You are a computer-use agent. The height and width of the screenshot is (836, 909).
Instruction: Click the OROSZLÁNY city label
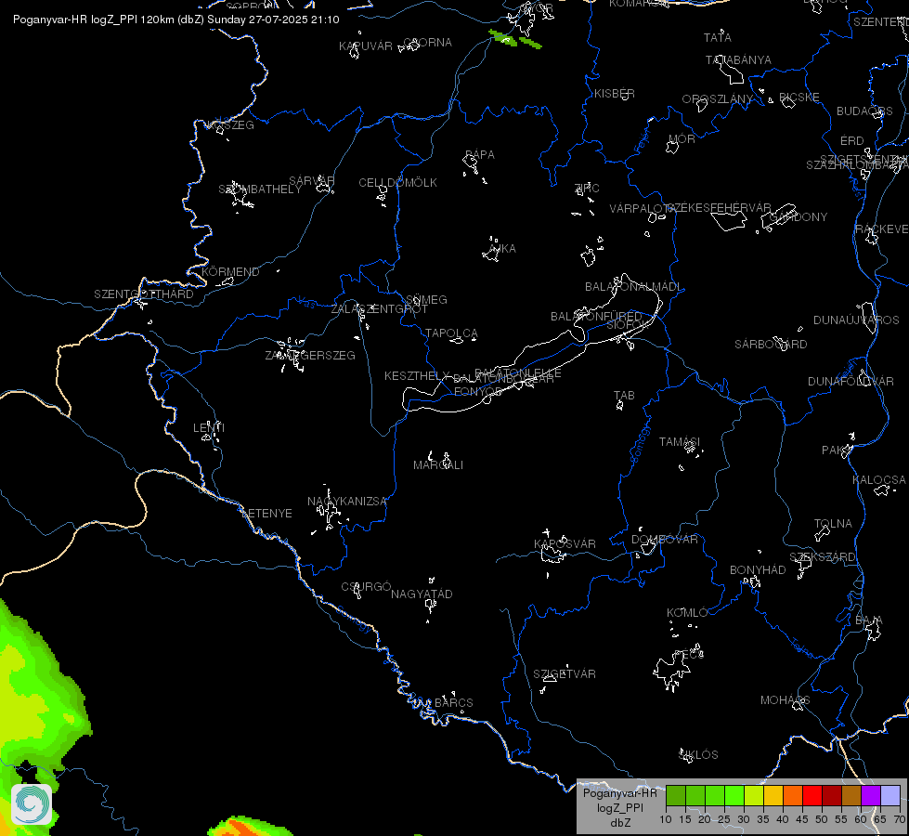[717, 99]
